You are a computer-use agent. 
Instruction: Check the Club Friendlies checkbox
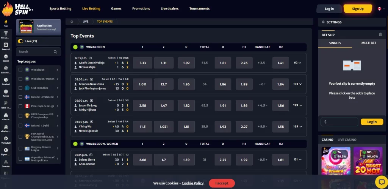pyautogui.click(x=20, y=88)
